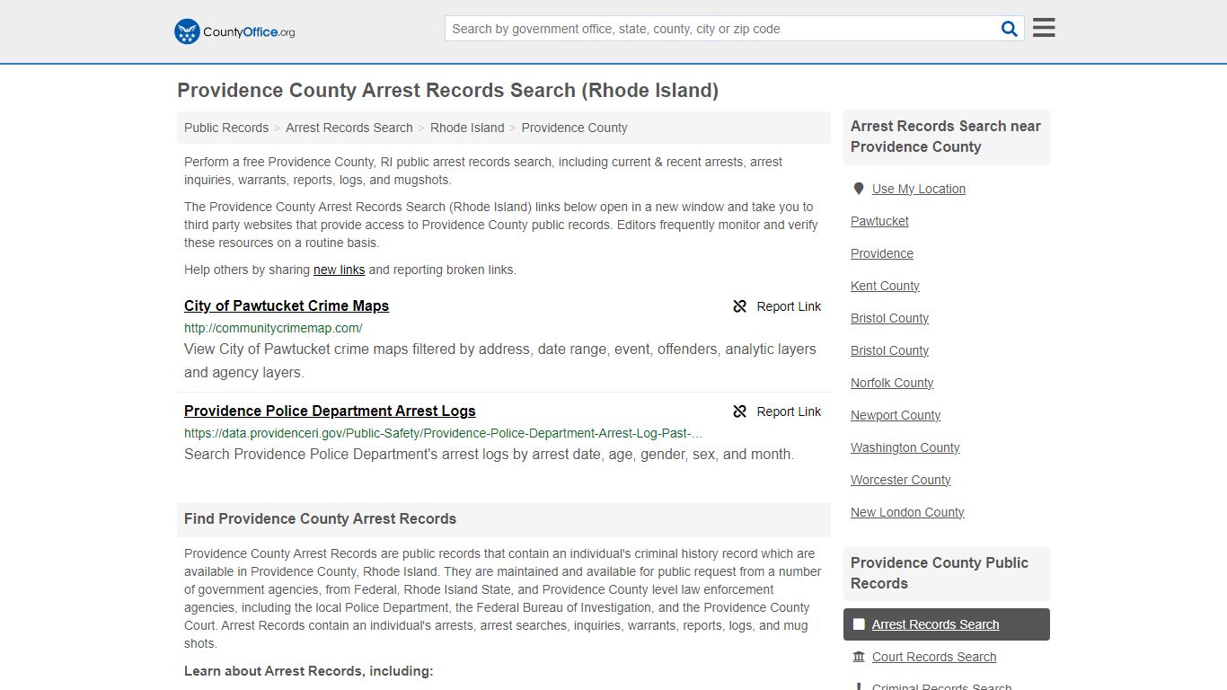Open the Worcester County link
Viewport: 1227px width, 690px height.
pyautogui.click(x=901, y=480)
